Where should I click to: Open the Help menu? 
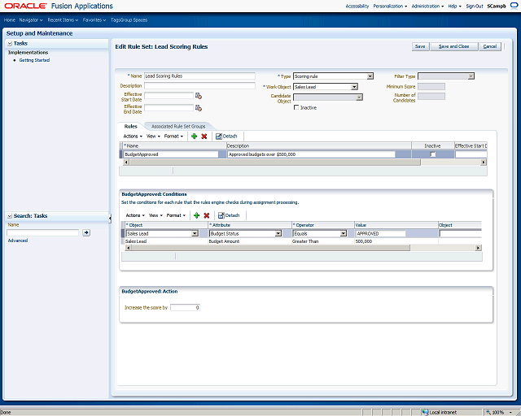click(x=454, y=6)
